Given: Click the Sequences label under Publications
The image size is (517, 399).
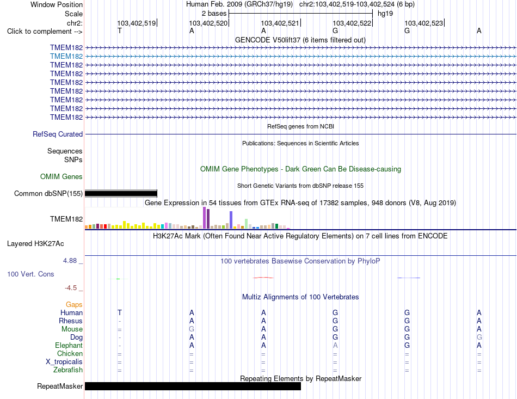Looking at the screenshot, I should coord(65,151).
